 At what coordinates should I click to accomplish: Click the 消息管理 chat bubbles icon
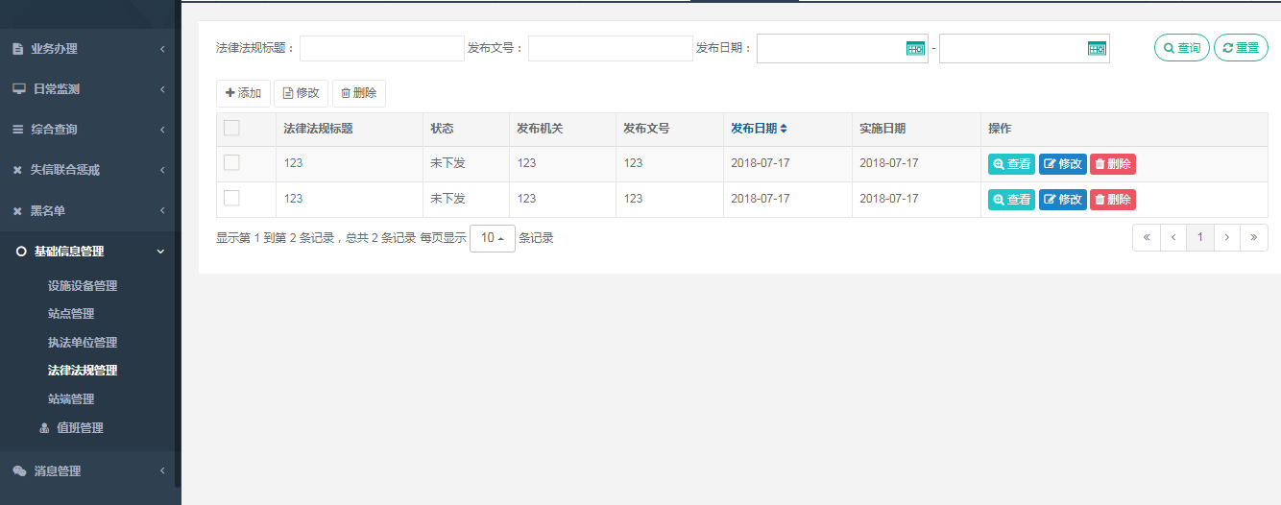[x=19, y=471]
